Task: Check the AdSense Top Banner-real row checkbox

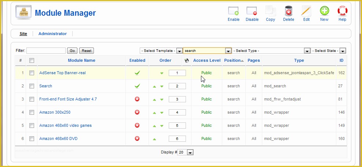Action: click(x=32, y=73)
